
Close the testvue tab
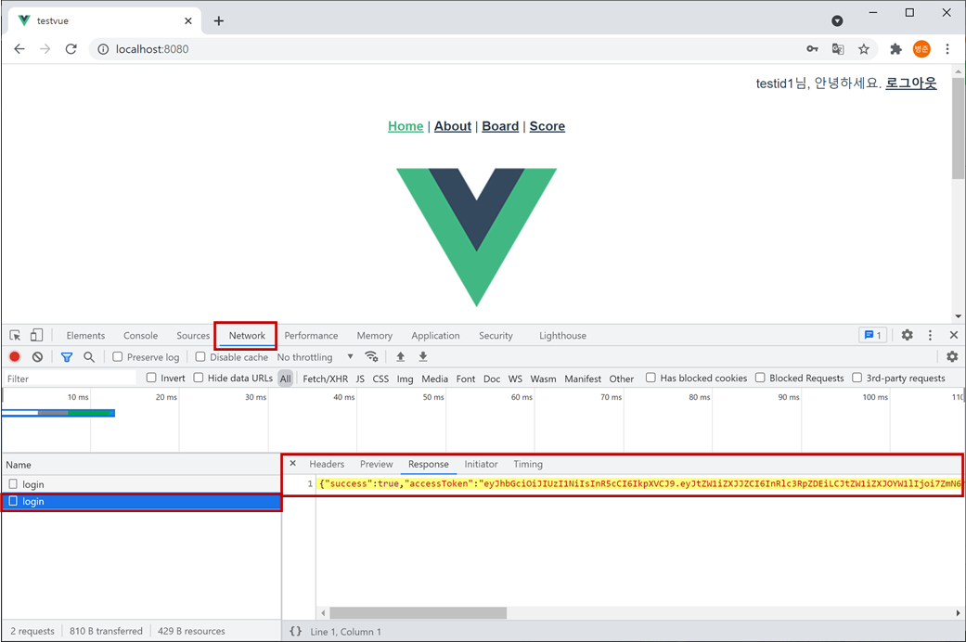187,21
